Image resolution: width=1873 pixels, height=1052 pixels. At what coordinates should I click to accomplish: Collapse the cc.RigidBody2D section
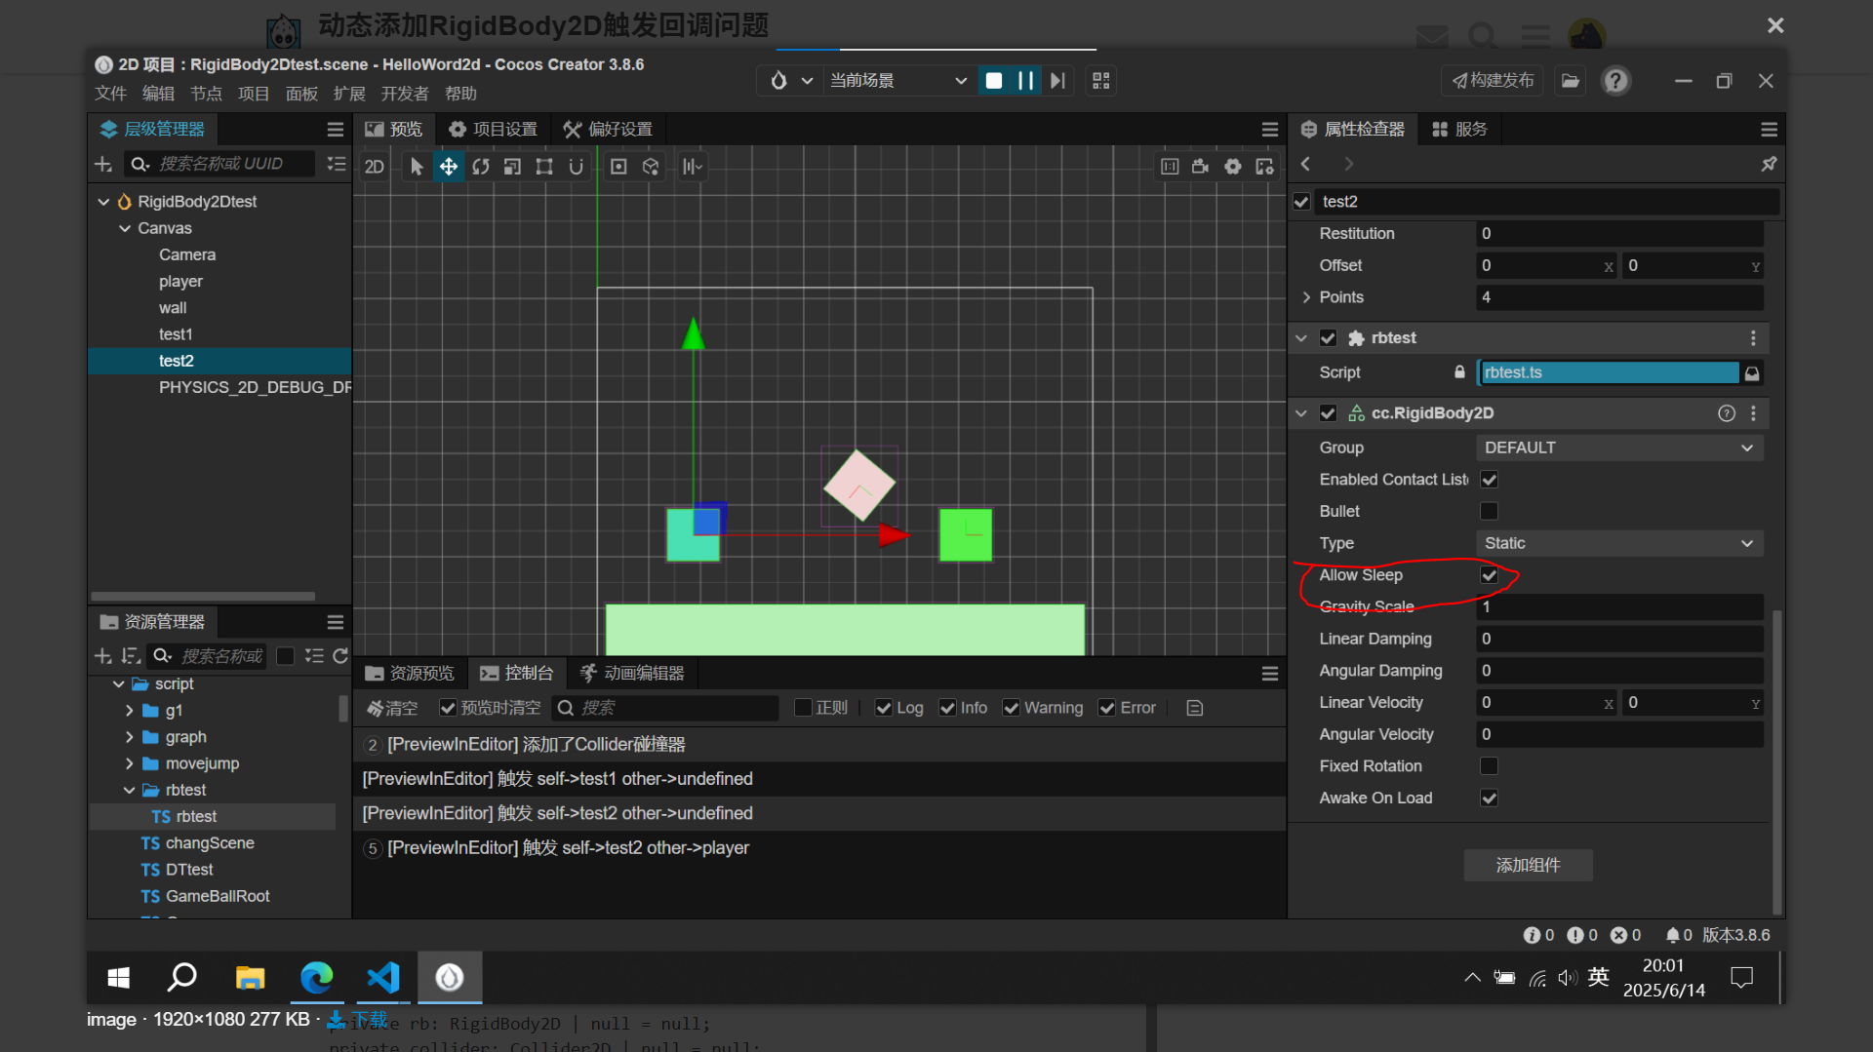(1301, 413)
